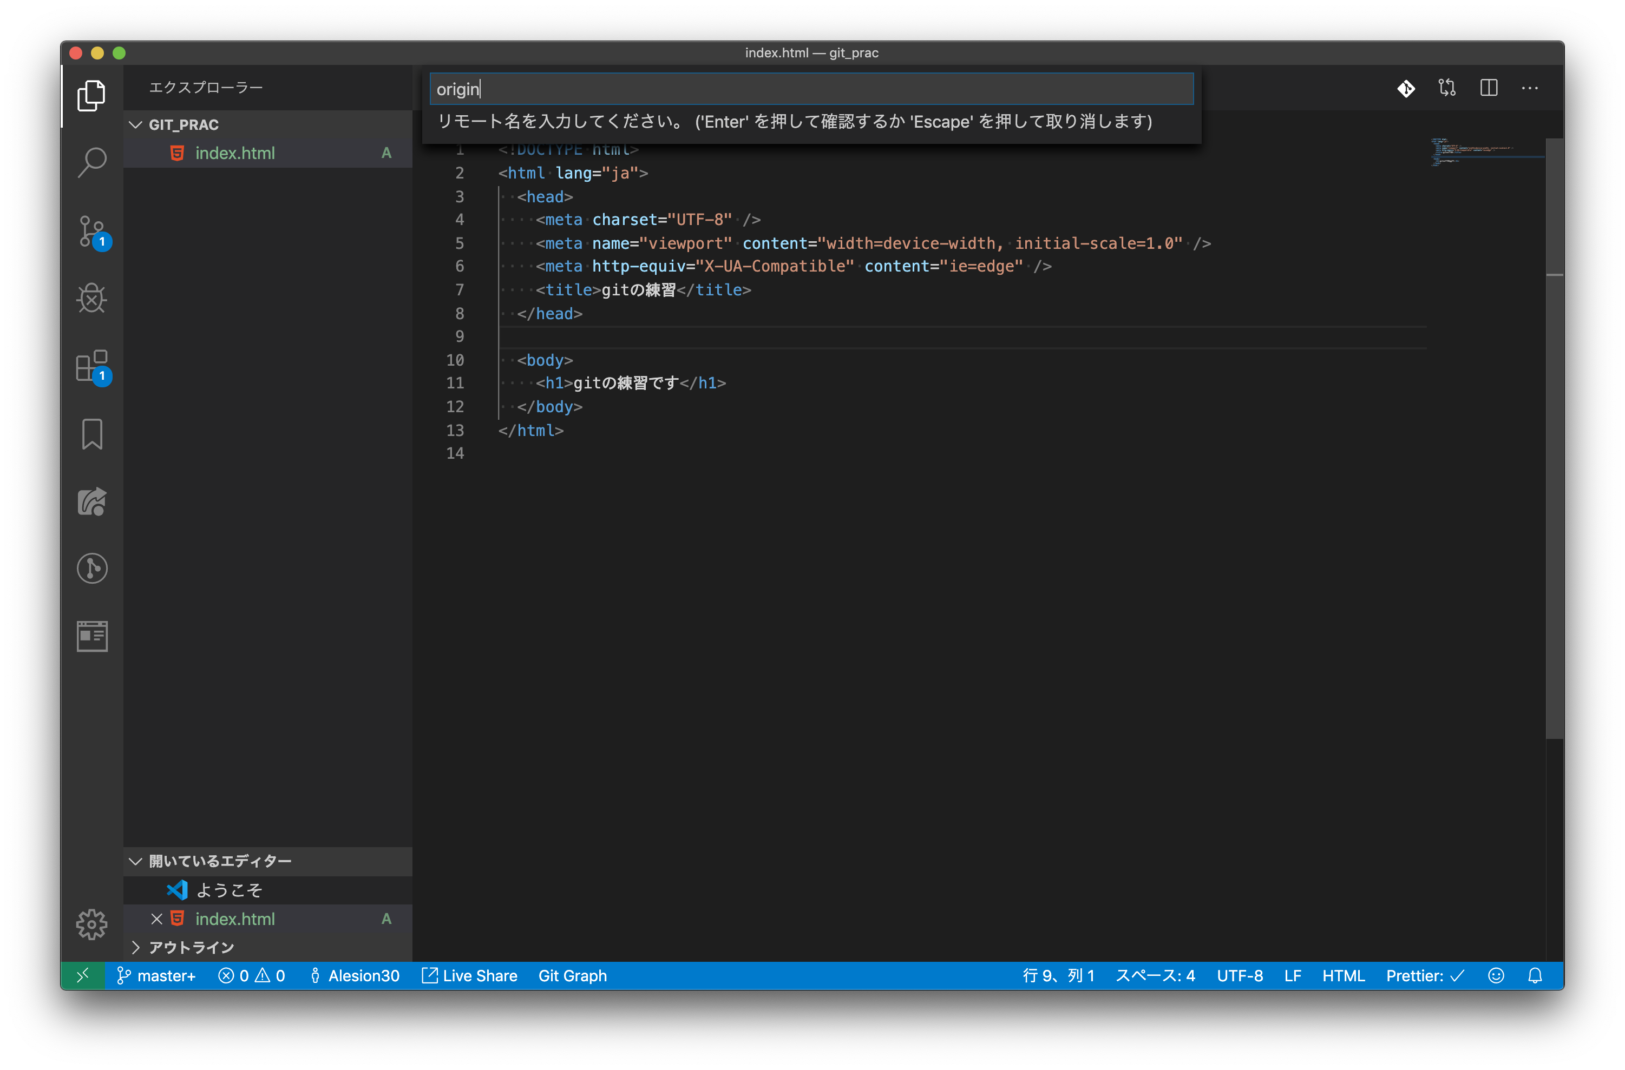Open the Manage gear settings icon
The height and width of the screenshot is (1070, 1625).
click(x=91, y=924)
